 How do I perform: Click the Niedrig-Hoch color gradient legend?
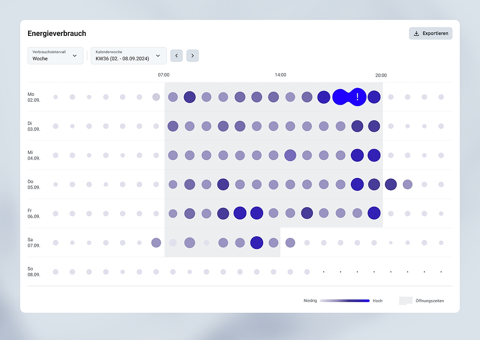[345, 301]
